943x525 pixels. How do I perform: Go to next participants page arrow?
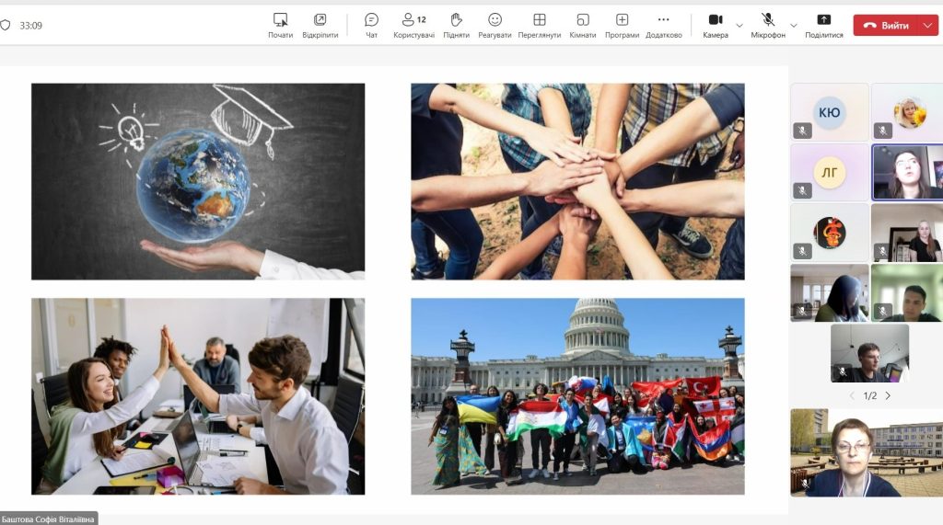[888, 395]
